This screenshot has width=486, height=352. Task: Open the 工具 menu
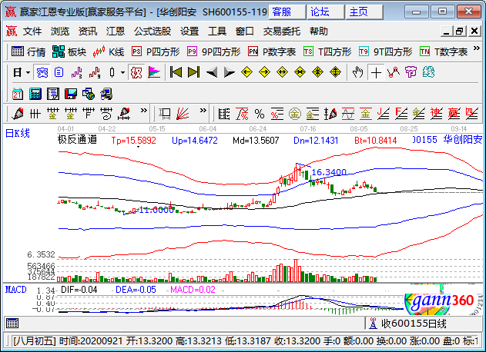[x=217, y=32]
